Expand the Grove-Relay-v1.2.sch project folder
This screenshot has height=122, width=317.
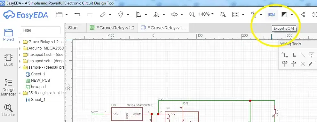coord(20,42)
